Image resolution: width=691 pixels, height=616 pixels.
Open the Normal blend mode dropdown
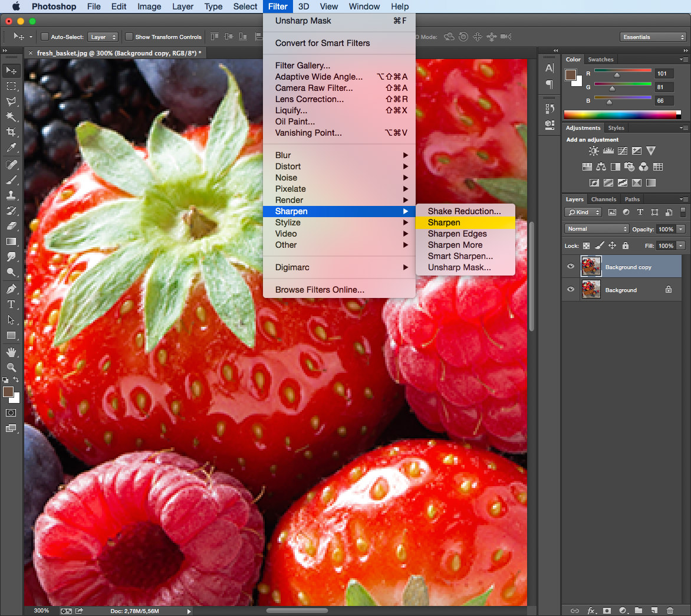click(596, 229)
